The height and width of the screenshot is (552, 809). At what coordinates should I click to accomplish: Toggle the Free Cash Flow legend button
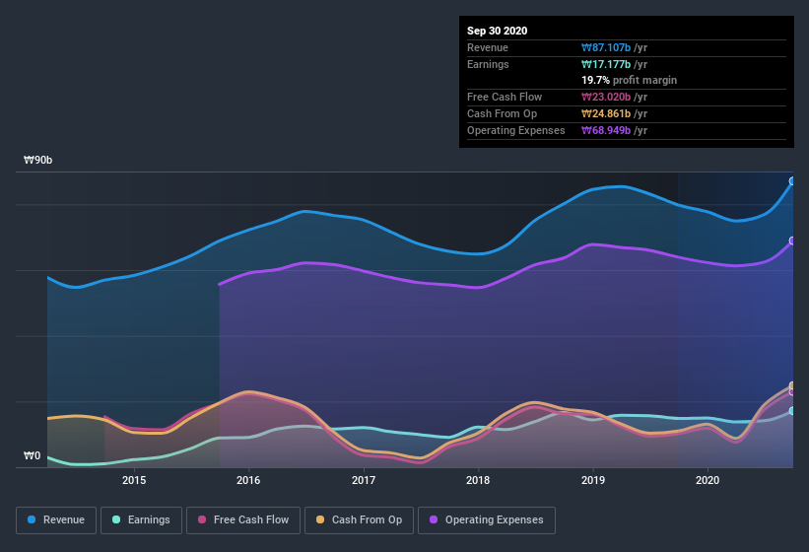(x=243, y=520)
